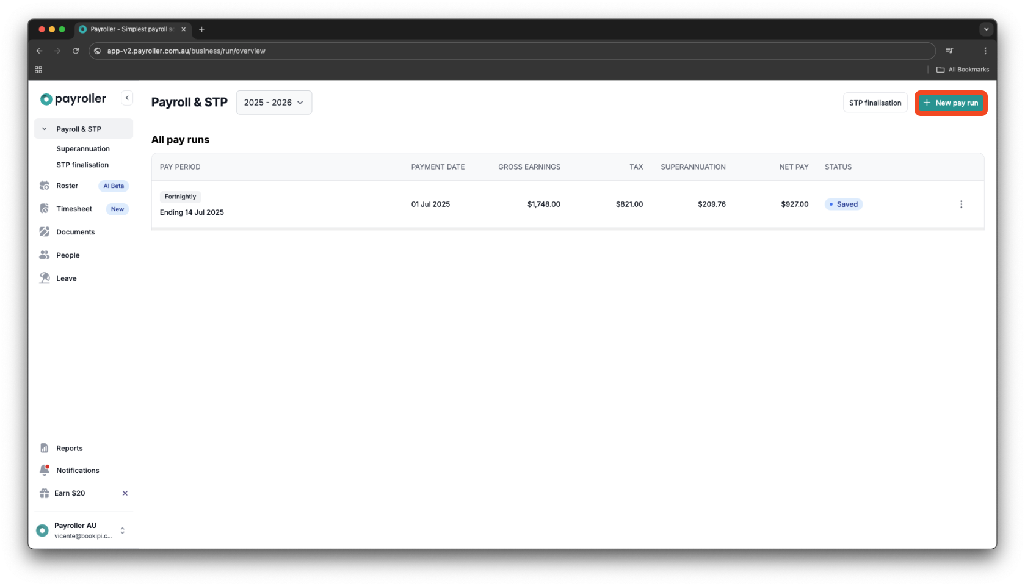Image resolution: width=1025 pixels, height=586 pixels.
Task: Open STP finalisation from the sidebar
Action: point(82,164)
